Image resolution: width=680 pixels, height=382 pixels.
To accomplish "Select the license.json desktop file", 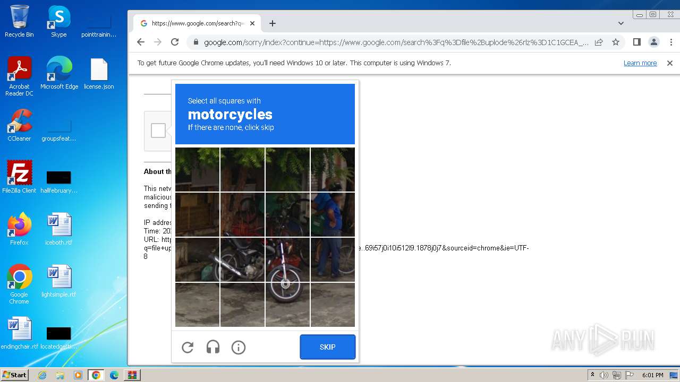I will (x=99, y=73).
